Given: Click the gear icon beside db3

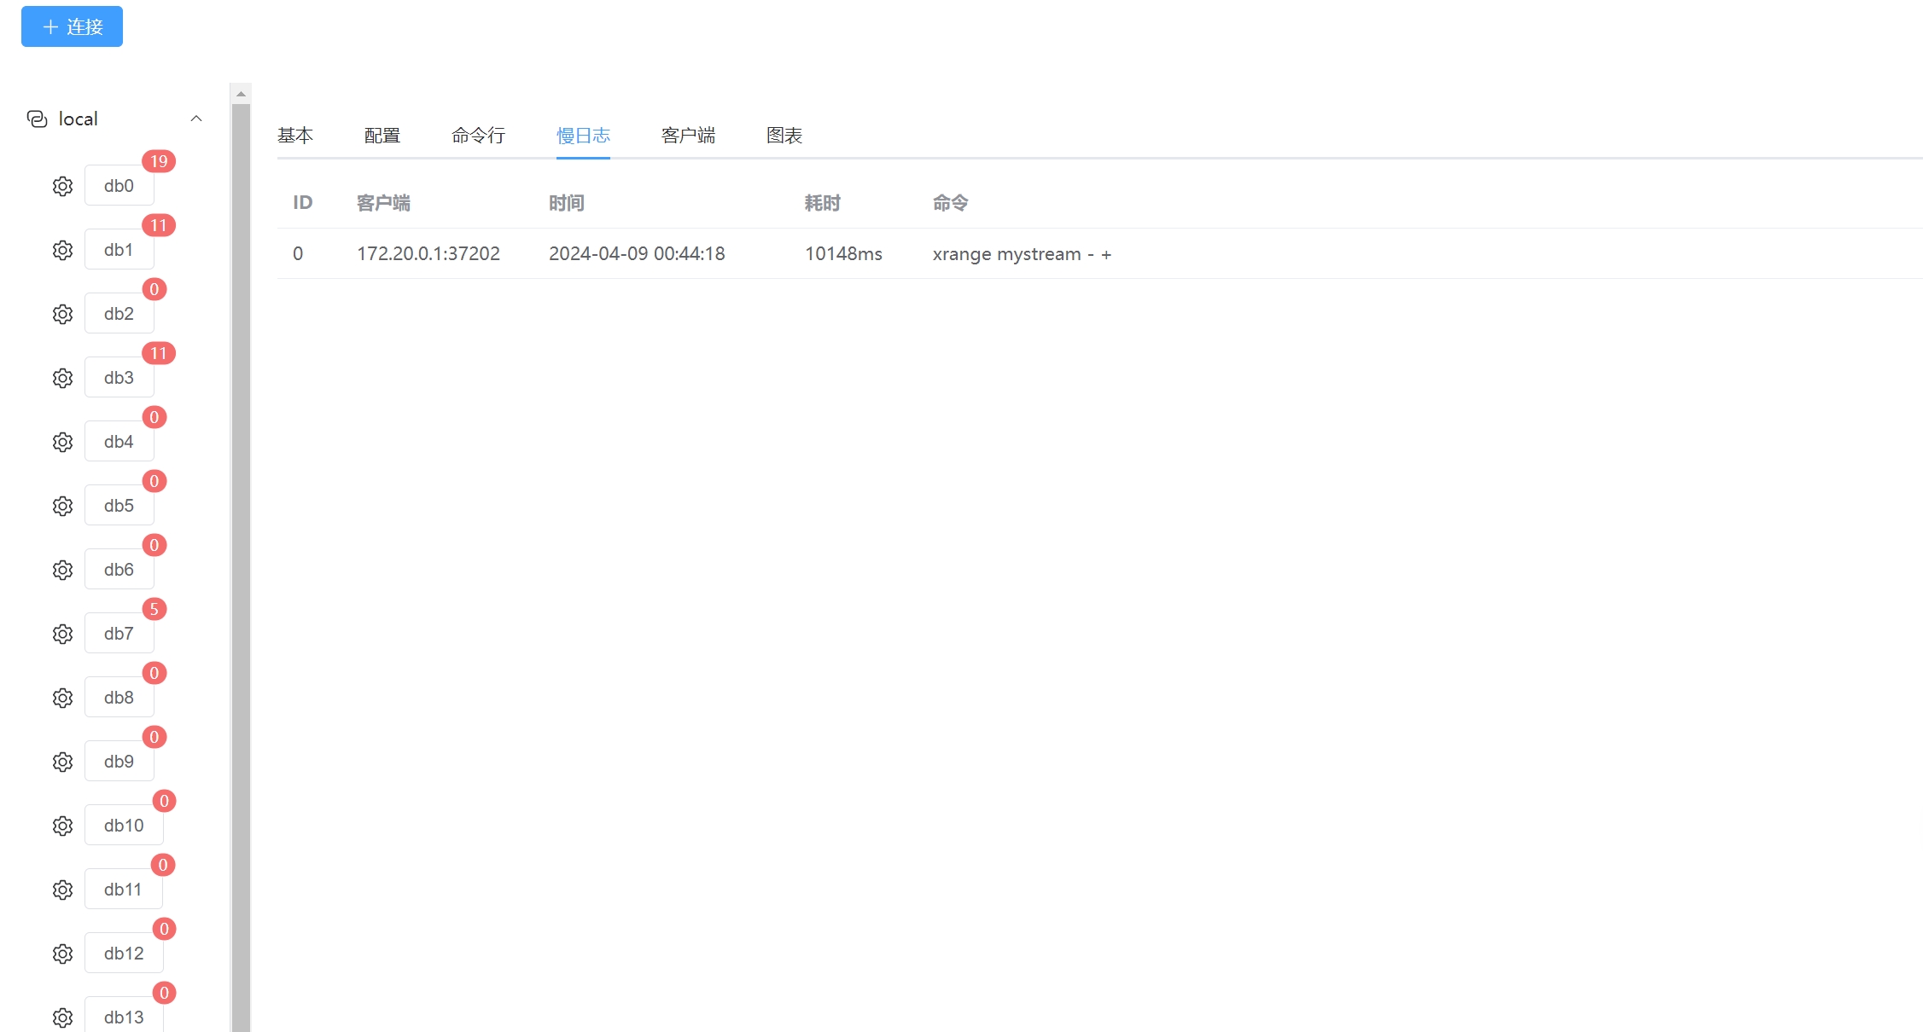Looking at the screenshot, I should [62, 378].
